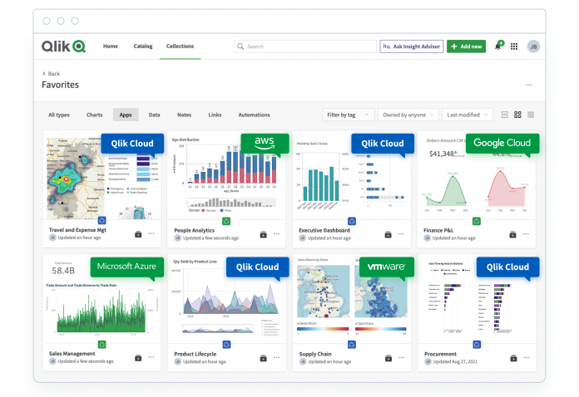This screenshot has height=397, width=579.
Task: Open People Analytics chart thumbnail
Action: click(x=226, y=175)
